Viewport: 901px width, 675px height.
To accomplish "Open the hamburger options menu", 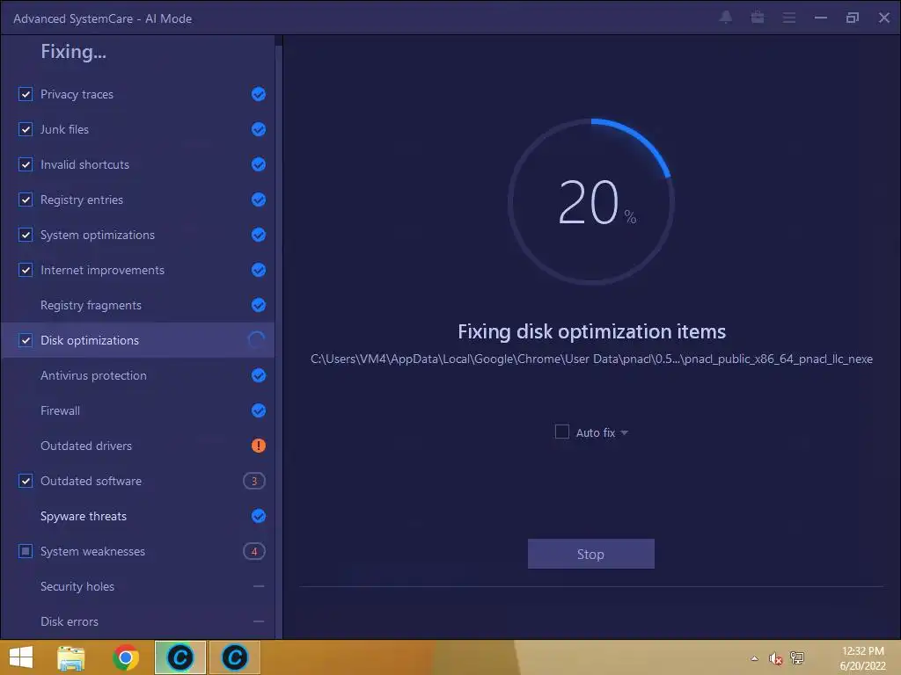I will click(x=789, y=18).
